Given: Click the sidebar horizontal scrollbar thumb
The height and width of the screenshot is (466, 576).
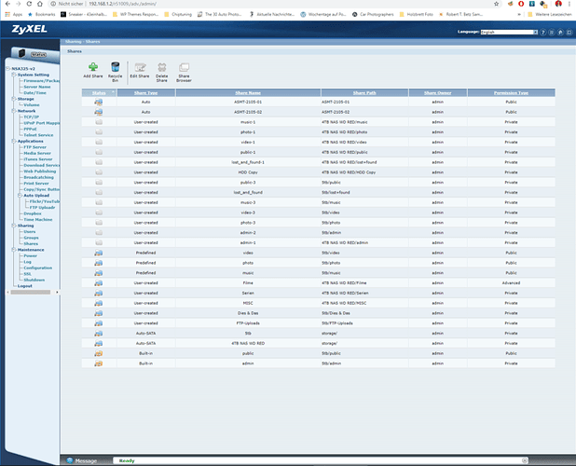Looking at the screenshot, I should [x=31, y=293].
